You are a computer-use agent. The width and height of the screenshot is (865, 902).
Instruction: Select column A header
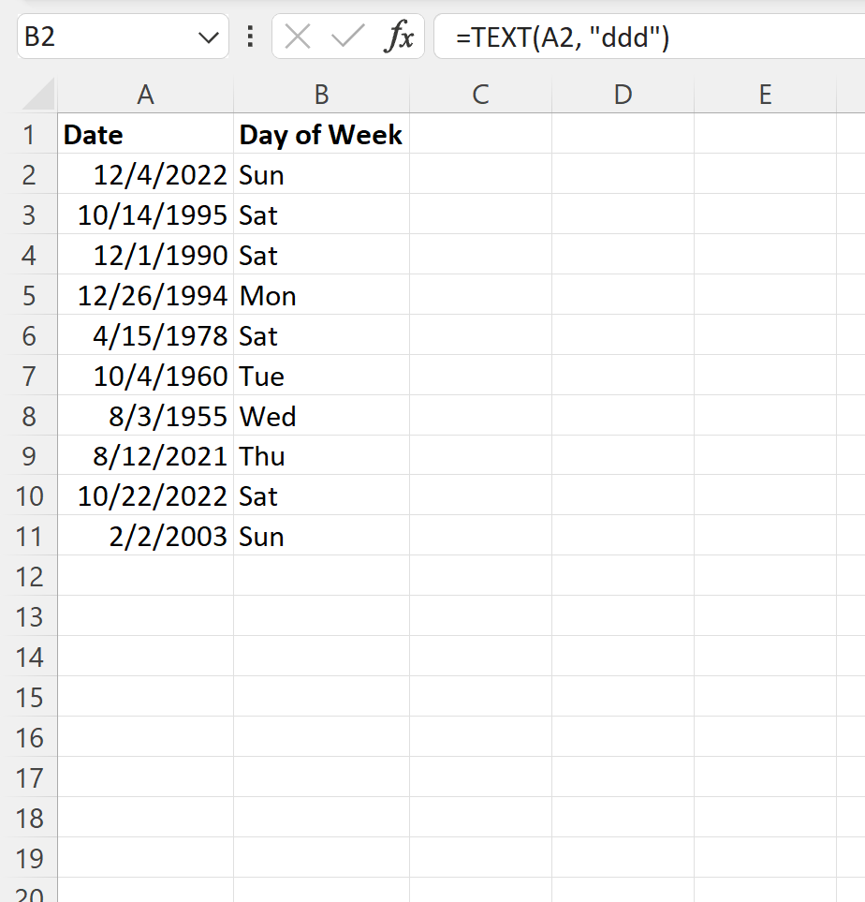click(145, 95)
